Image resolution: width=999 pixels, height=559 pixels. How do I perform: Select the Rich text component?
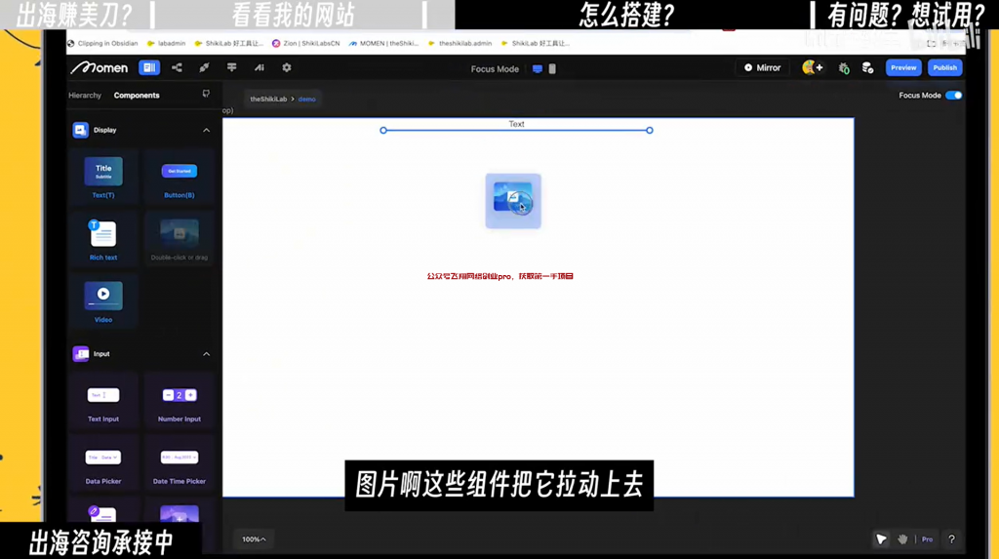pyautogui.click(x=103, y=239)
